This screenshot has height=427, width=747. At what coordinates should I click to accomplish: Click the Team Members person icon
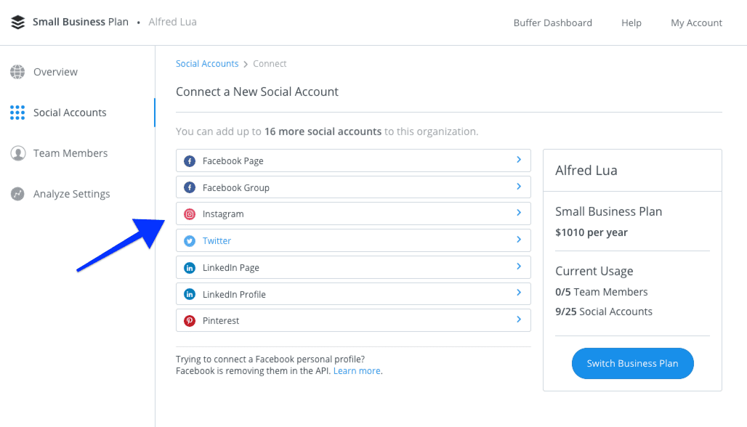[x=17, y=153]
